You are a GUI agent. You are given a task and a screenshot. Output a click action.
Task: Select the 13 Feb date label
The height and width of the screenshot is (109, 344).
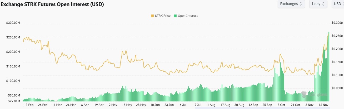point(29,105)
